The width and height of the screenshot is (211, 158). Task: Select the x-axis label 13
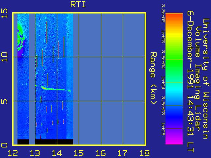point(35,153)
